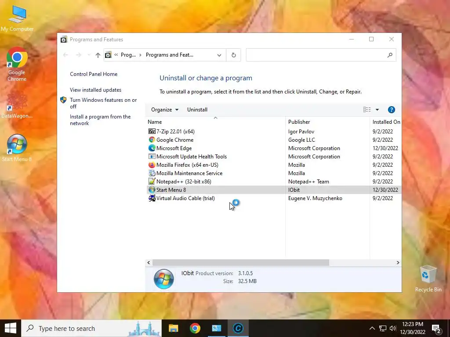Select Notepad++ (32-bit x86) row
This screenshot has width=450, height=337.
click(x=274, y=181)
